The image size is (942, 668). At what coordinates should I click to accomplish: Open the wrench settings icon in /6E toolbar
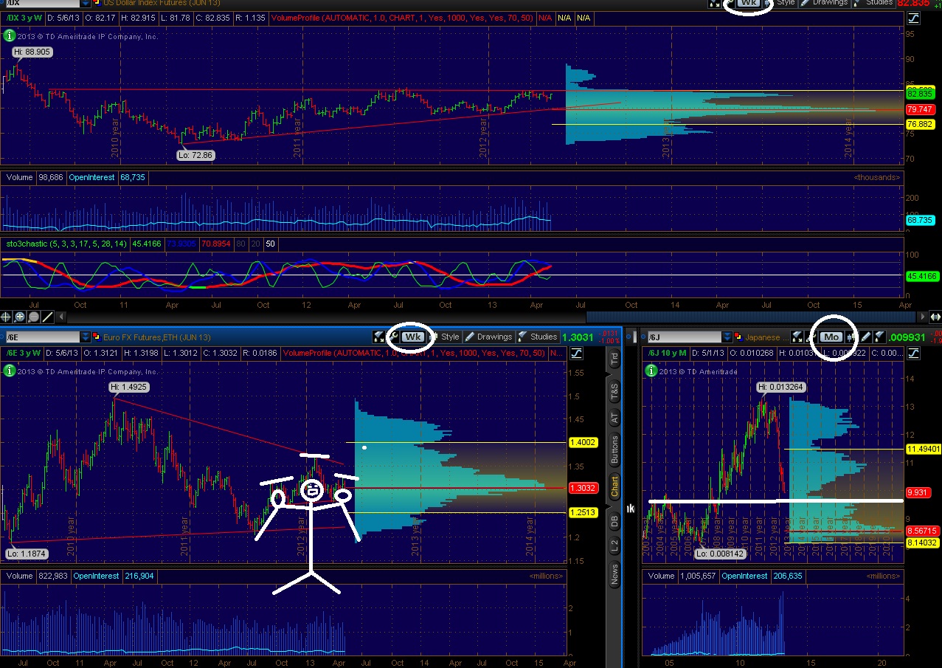[x=394, y=337]
